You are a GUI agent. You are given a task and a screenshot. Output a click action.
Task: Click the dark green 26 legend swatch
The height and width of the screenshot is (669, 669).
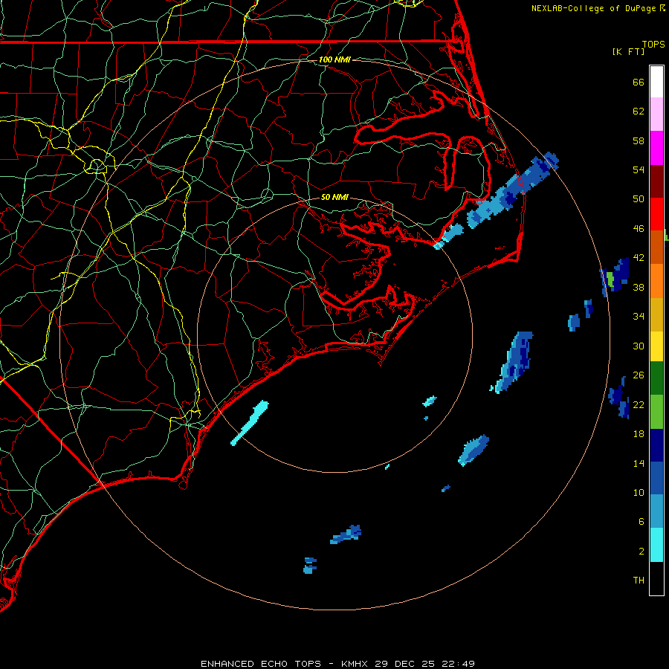tap(656, 378)
